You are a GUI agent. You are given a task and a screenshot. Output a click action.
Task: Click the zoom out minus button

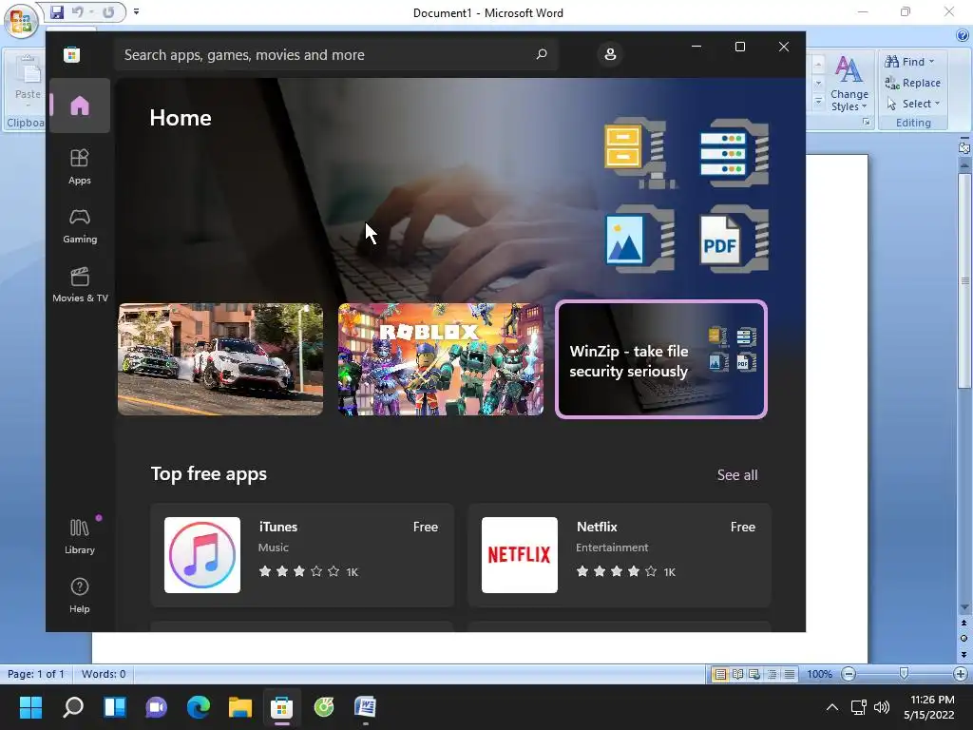coord(849,674)
